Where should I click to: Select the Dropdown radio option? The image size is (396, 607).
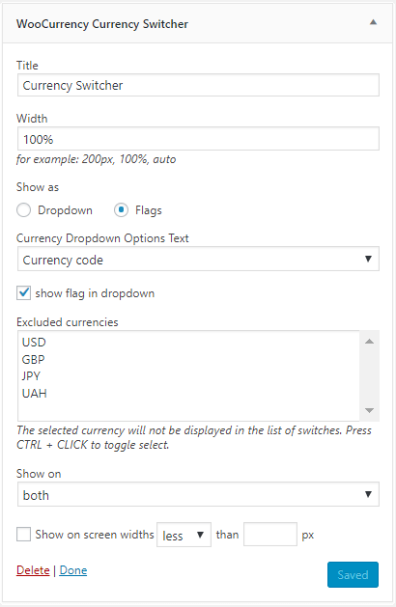pos(23,210)
